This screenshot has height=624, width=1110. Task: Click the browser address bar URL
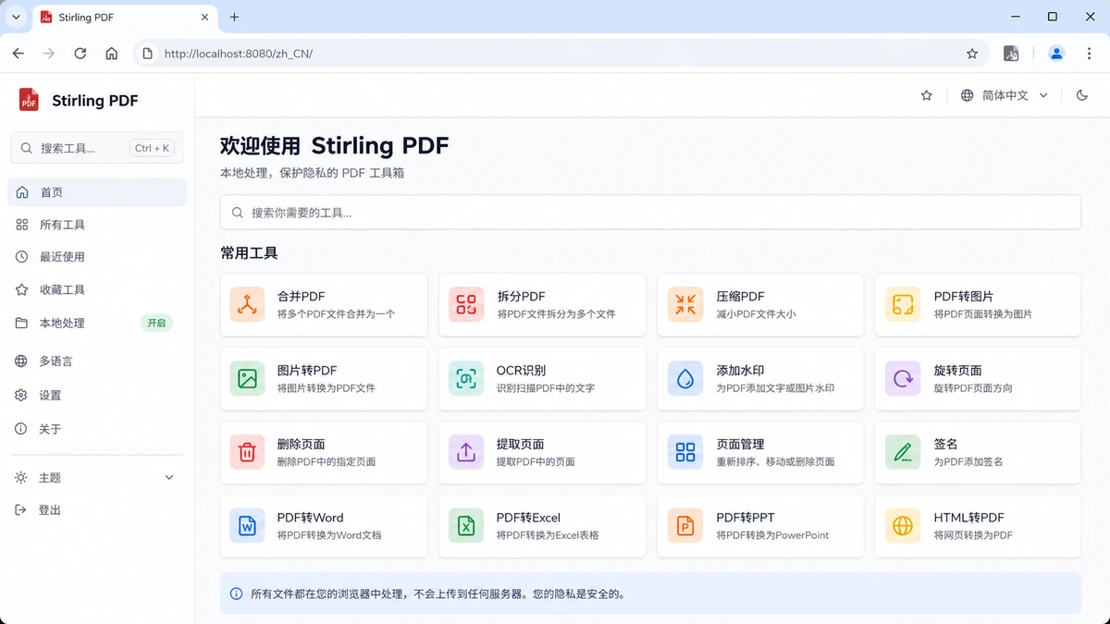click(239, 54)
